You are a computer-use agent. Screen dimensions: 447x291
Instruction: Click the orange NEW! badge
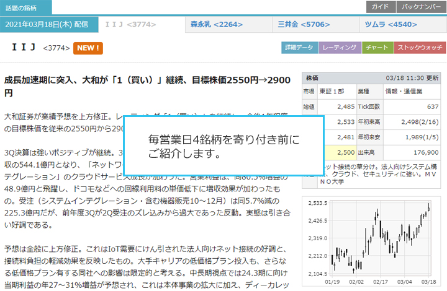click(88, 48)
